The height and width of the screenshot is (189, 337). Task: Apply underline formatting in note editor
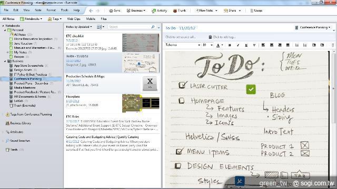point(246,45)
